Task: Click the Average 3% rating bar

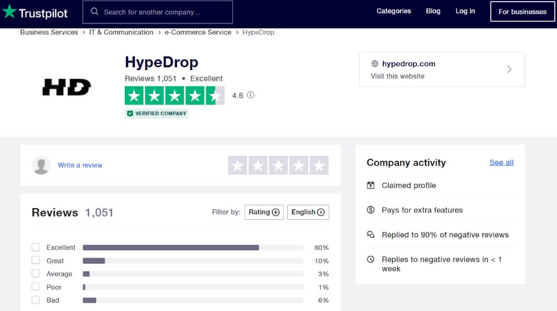Action: (193, 274)
